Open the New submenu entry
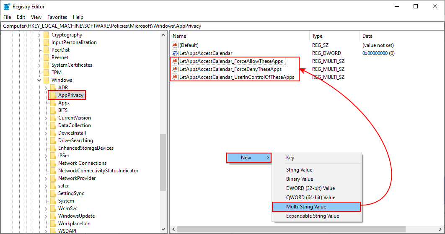The image size is (445, 234). click(x=249, y=158)
